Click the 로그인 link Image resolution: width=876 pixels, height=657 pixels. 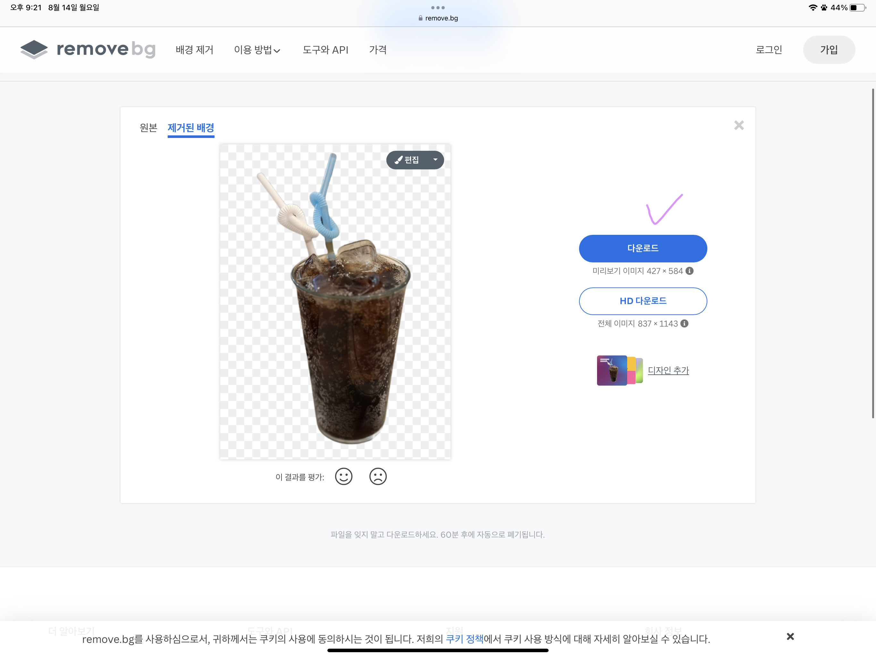click(x=769, y=50)
